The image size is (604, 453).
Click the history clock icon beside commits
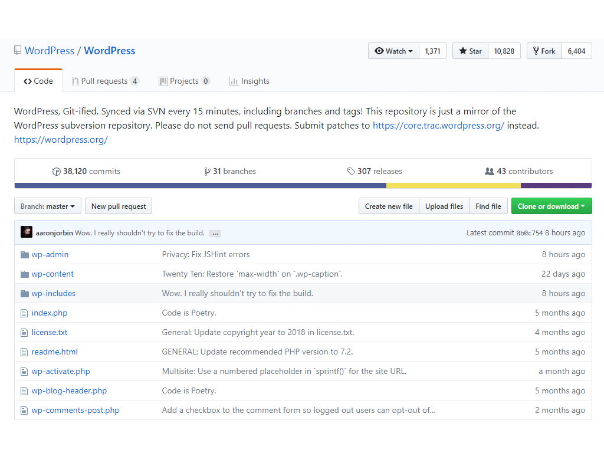[57, 172]
